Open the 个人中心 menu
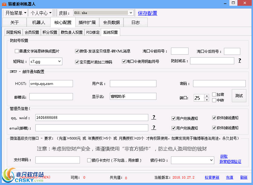Image resolution: width=253 pixels, height=185 pixels. point(40,13)
